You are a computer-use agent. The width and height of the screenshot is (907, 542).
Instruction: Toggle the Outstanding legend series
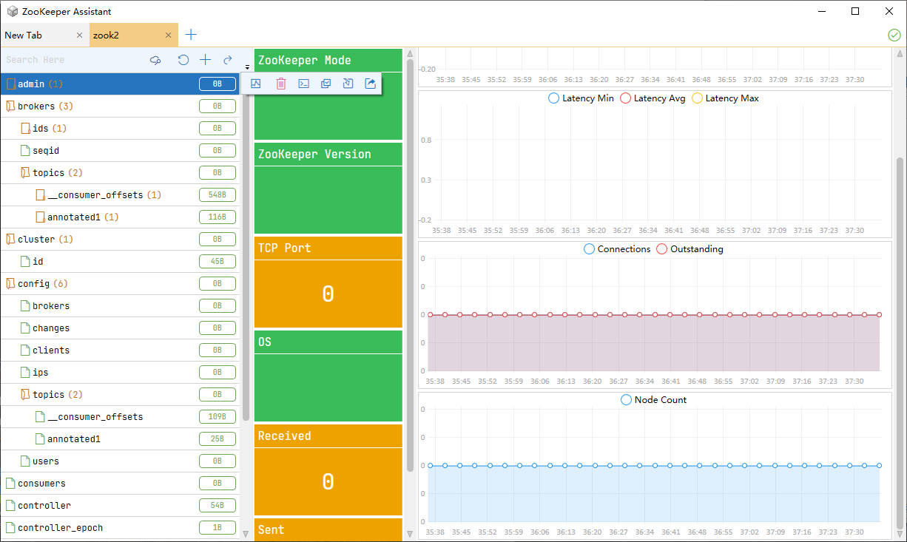[689, 249]
